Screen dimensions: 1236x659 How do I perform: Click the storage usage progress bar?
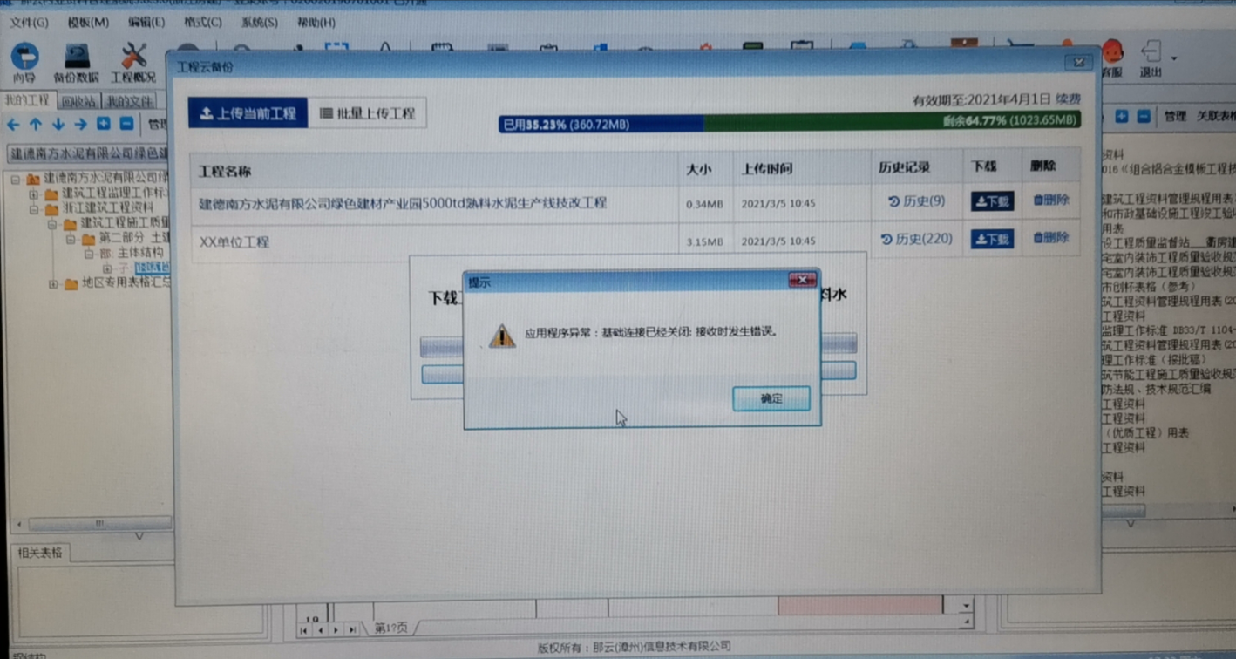click(x=789, y=123)
